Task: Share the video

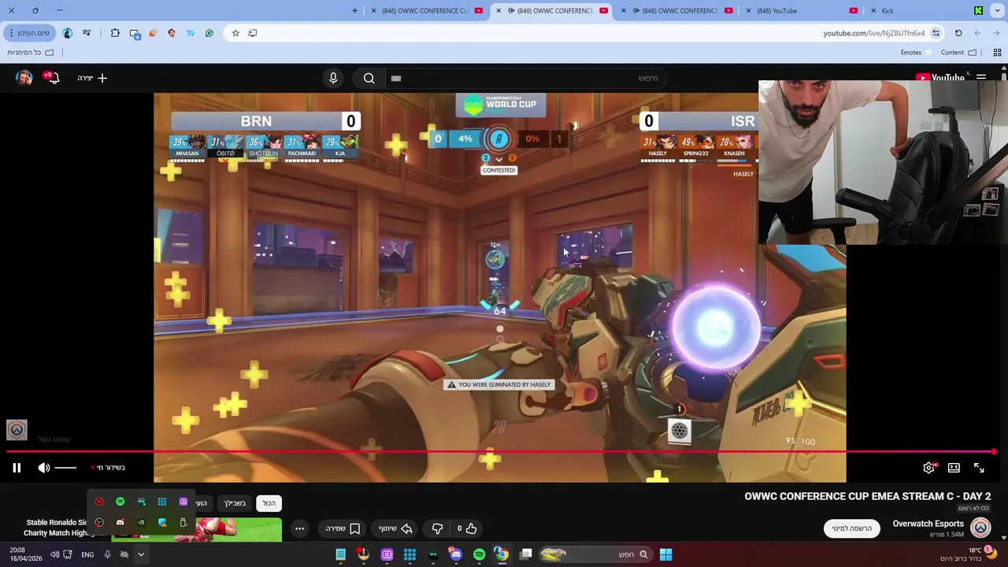Action: click(x=395, y=528)
